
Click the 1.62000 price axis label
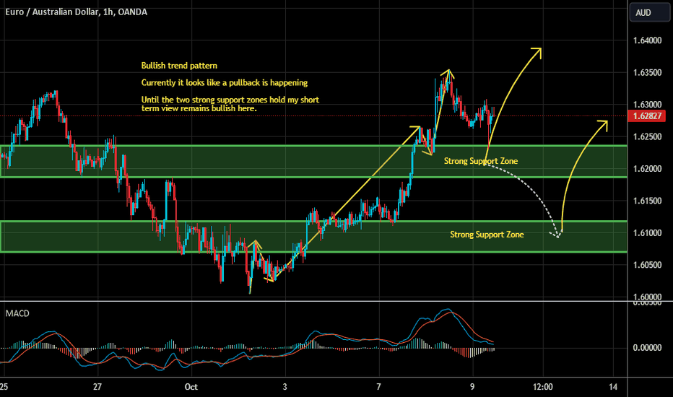coord(647,169)
